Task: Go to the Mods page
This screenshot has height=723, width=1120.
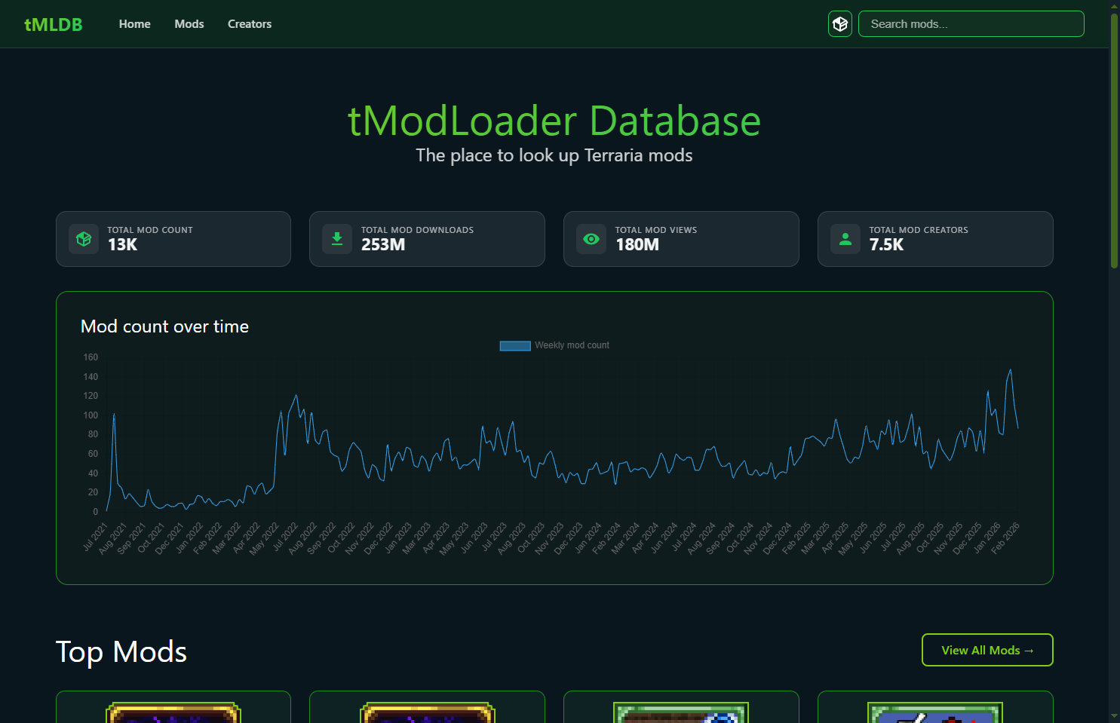Action: tap(189, 24)
